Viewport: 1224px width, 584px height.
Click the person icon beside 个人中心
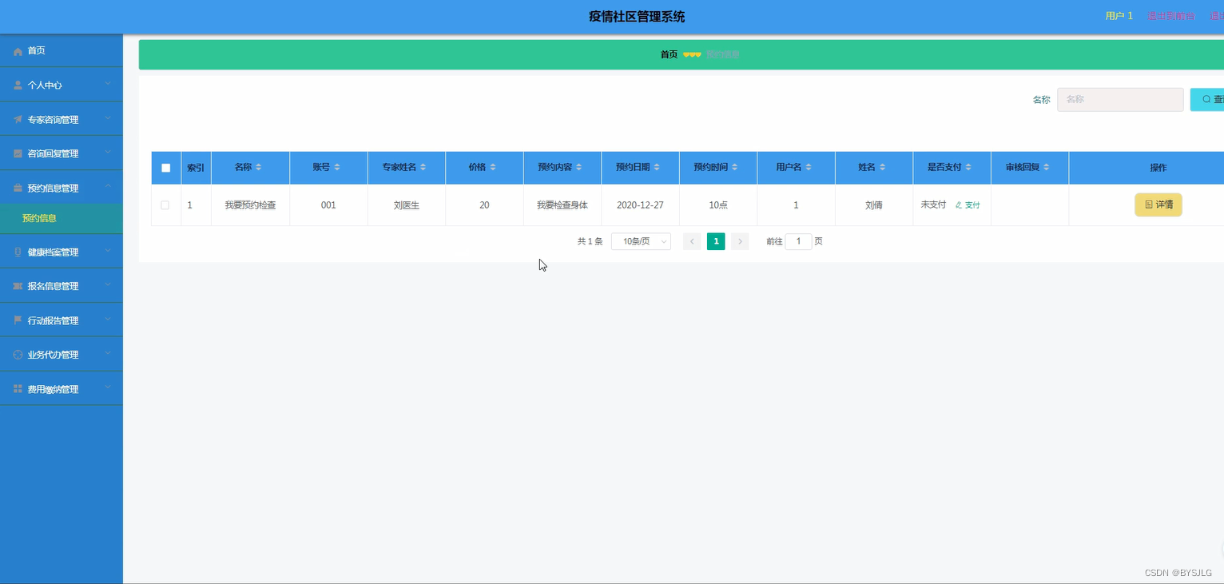[x=18, y=85]
